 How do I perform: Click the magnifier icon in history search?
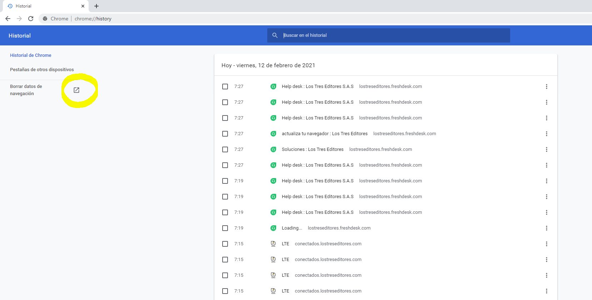[x=275, y=35]
